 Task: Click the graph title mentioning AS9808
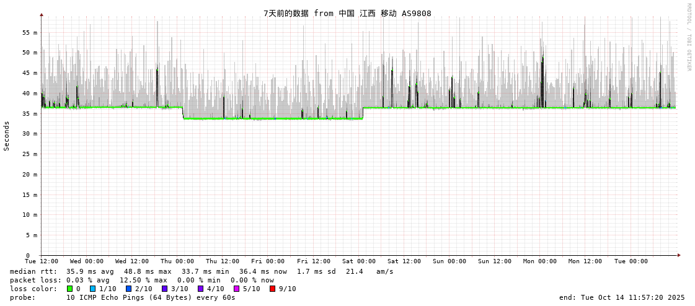[x=347, y=14]
